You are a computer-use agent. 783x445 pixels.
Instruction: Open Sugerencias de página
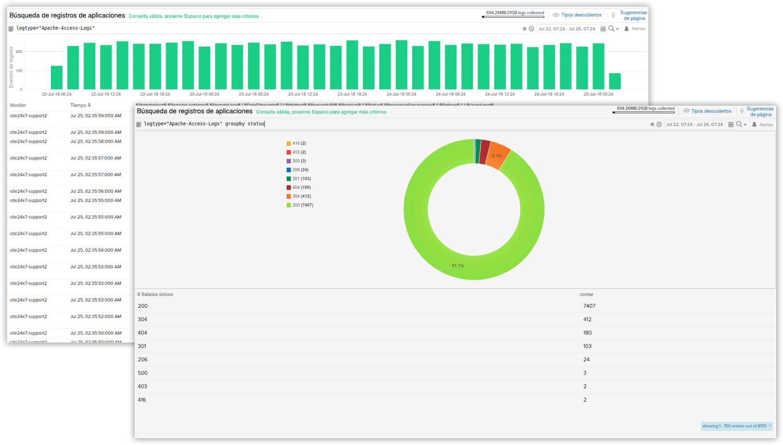[x=760, y=111]
